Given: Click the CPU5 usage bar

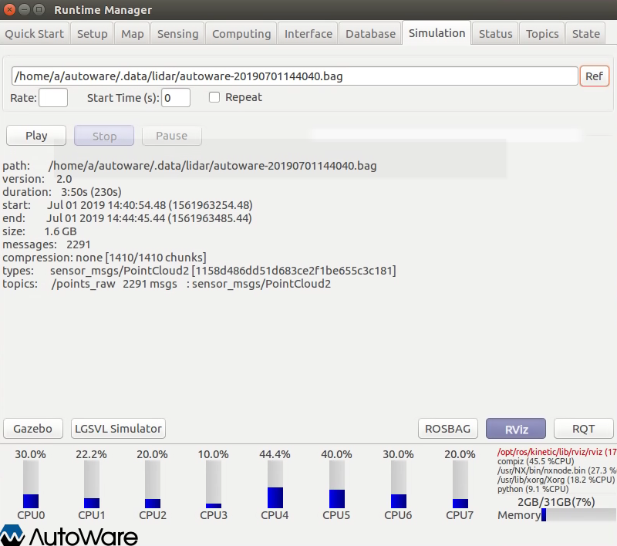Looking at the screenshot, I should tap(337, 484).
